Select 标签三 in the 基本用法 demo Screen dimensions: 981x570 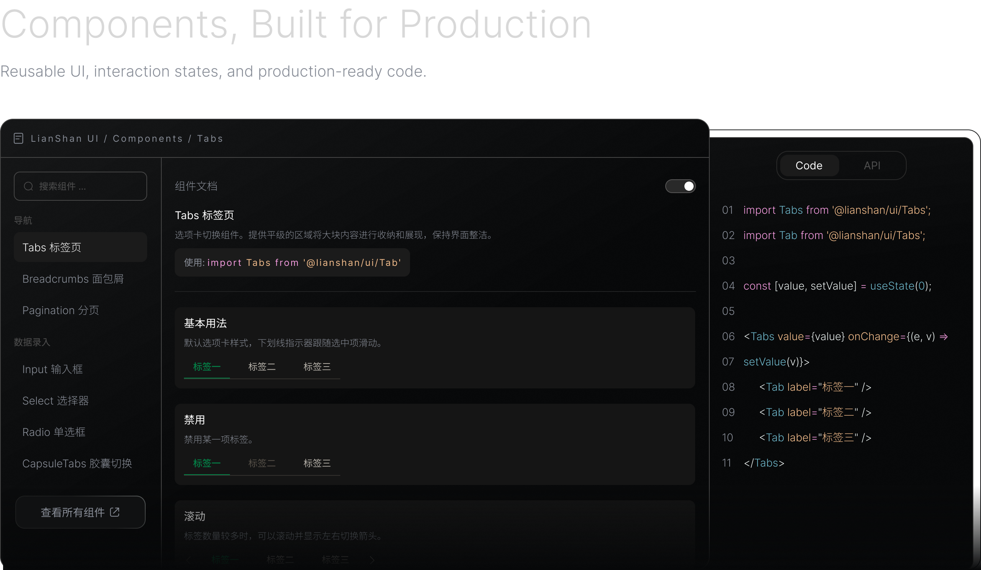tap(317, 367)
